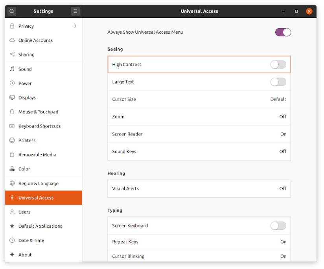Click the Mouse & Touchpad icon

12,112
